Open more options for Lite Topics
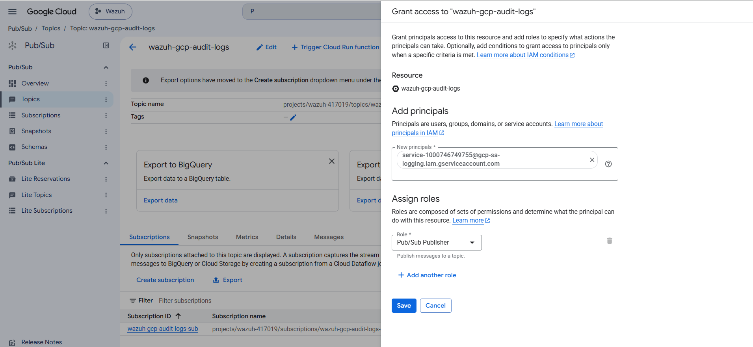 pos(106,195)
